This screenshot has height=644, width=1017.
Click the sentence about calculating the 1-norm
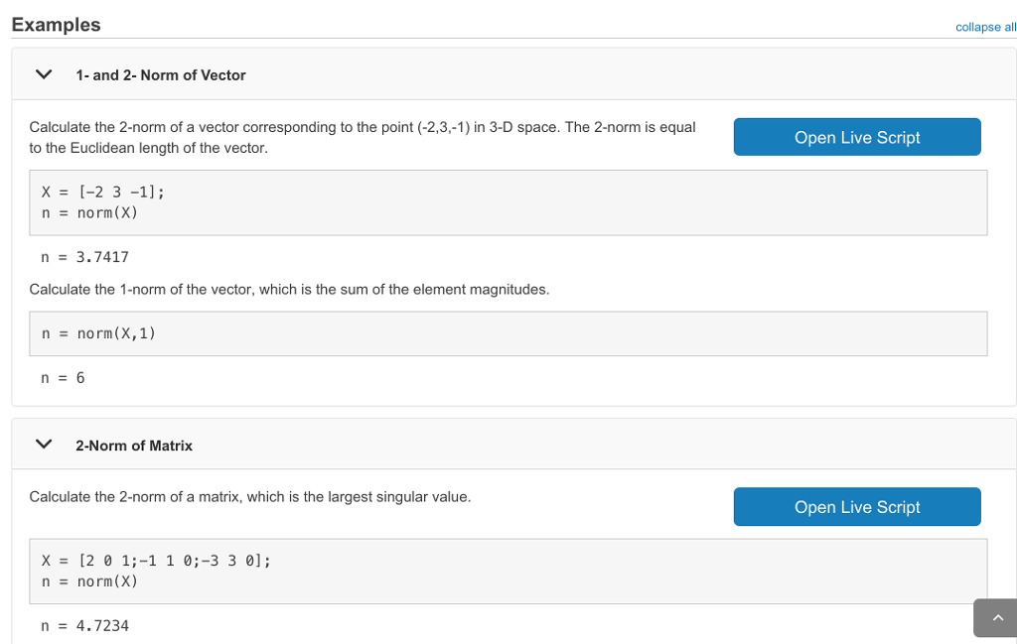(x=289, y=290)
